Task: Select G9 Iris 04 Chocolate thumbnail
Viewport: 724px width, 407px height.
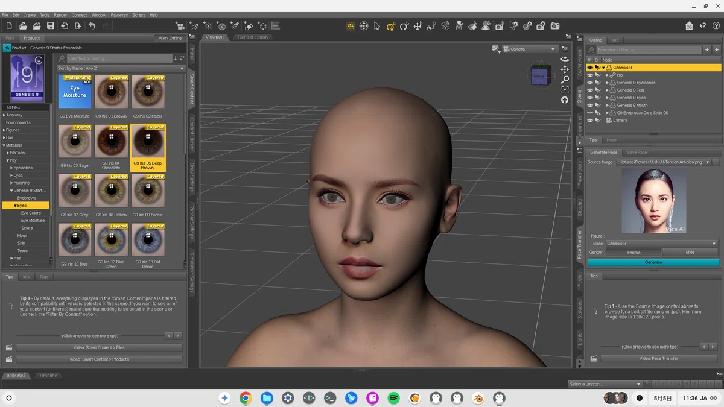Action: pos(111,147)
